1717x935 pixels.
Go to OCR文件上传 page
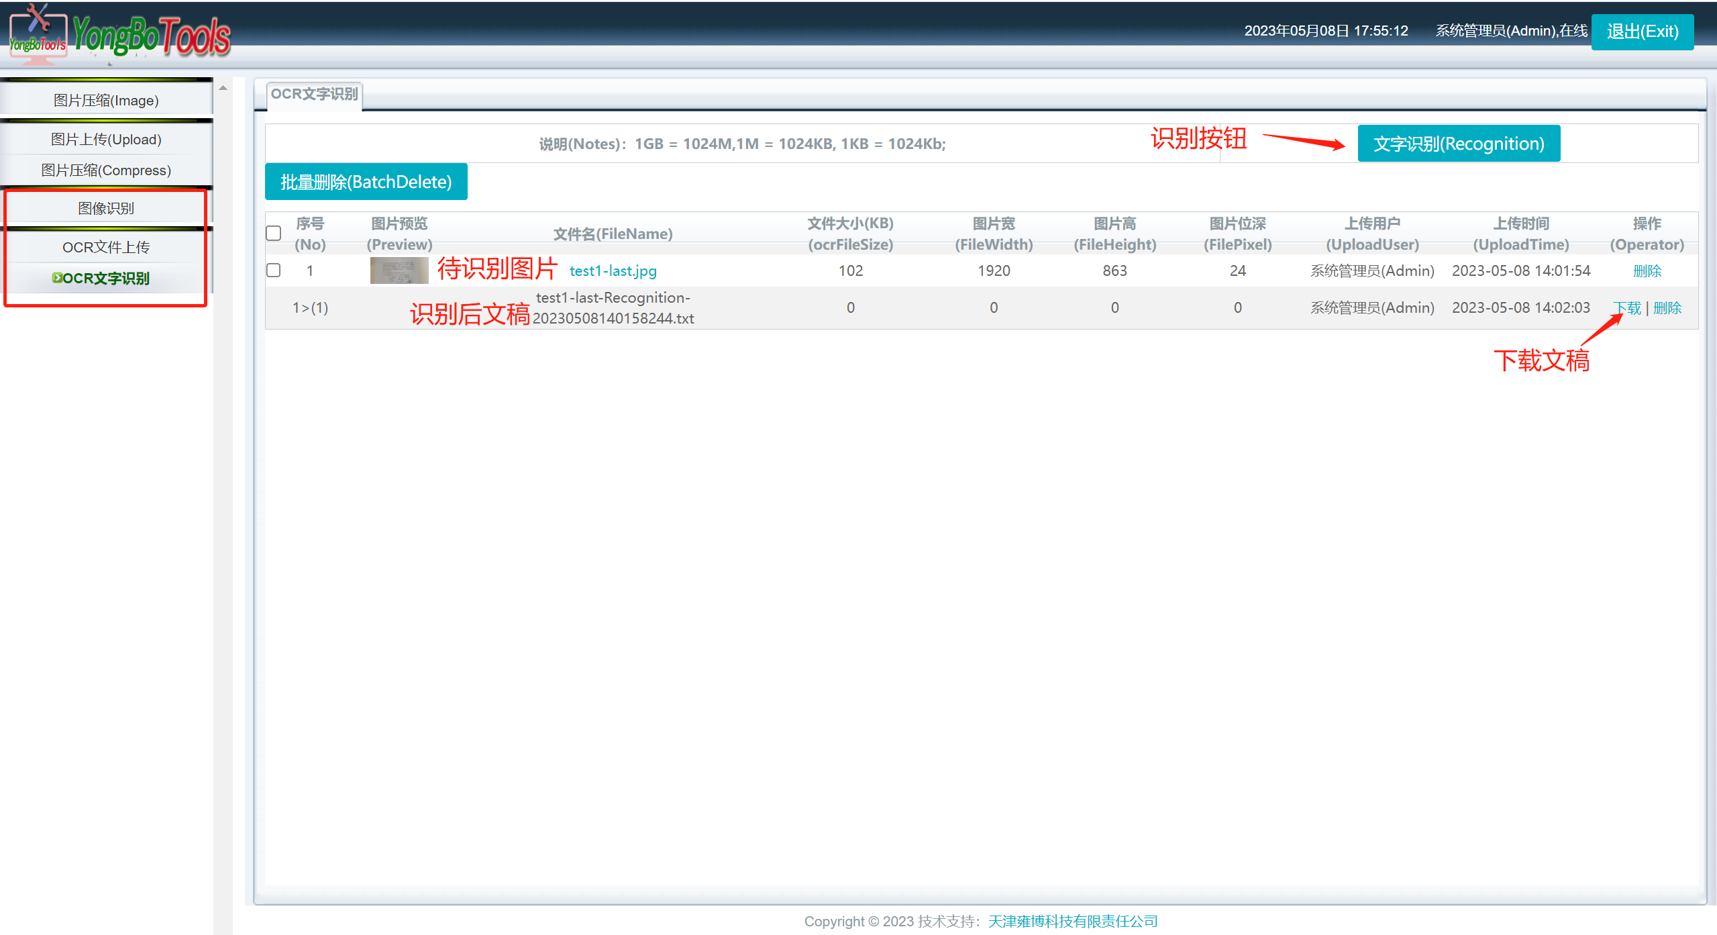[106, 247]
